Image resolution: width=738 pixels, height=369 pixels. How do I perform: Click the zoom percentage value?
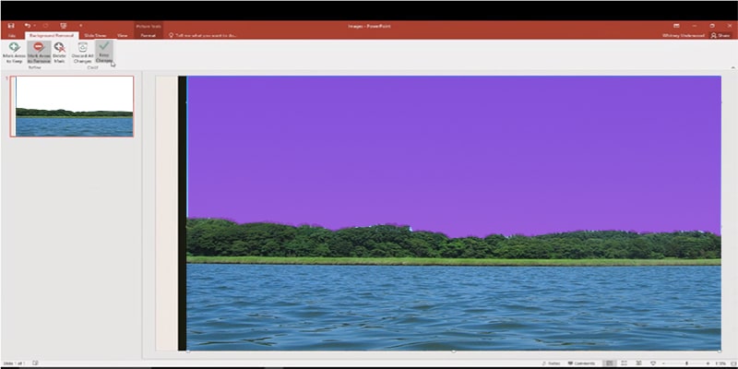[722, 363]
